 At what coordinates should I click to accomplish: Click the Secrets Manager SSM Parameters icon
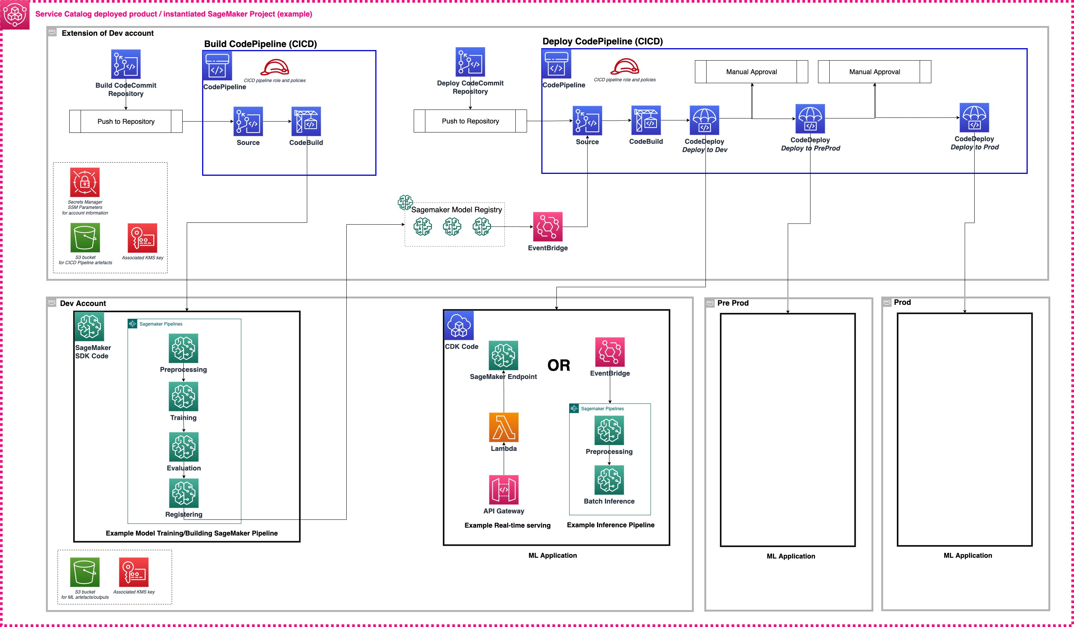[85, 182]
